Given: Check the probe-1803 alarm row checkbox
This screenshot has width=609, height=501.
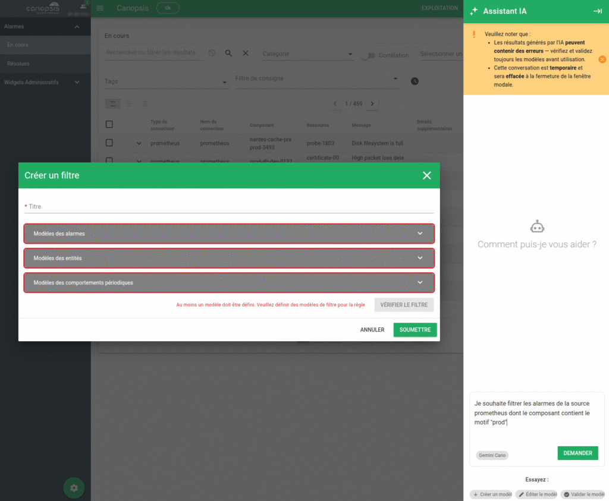Looking at the screenshot, I should (x=109, y=143).
